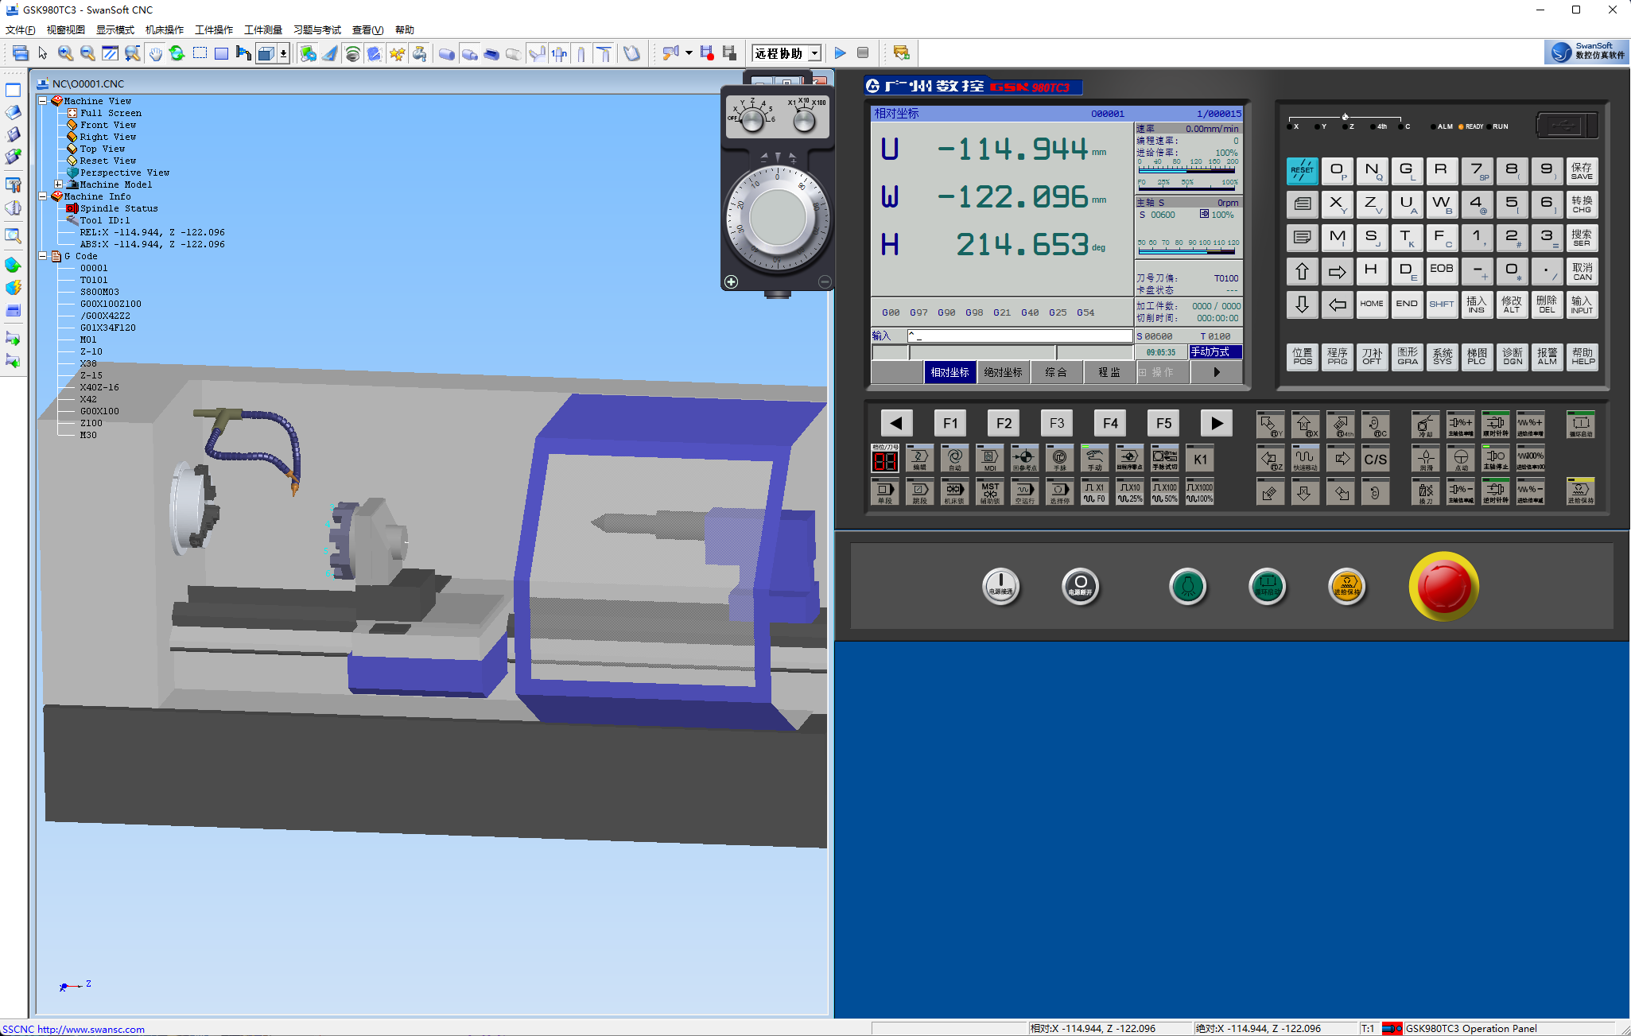
Task: Click the large handwheel jog dial
Action: click(777, 218)
